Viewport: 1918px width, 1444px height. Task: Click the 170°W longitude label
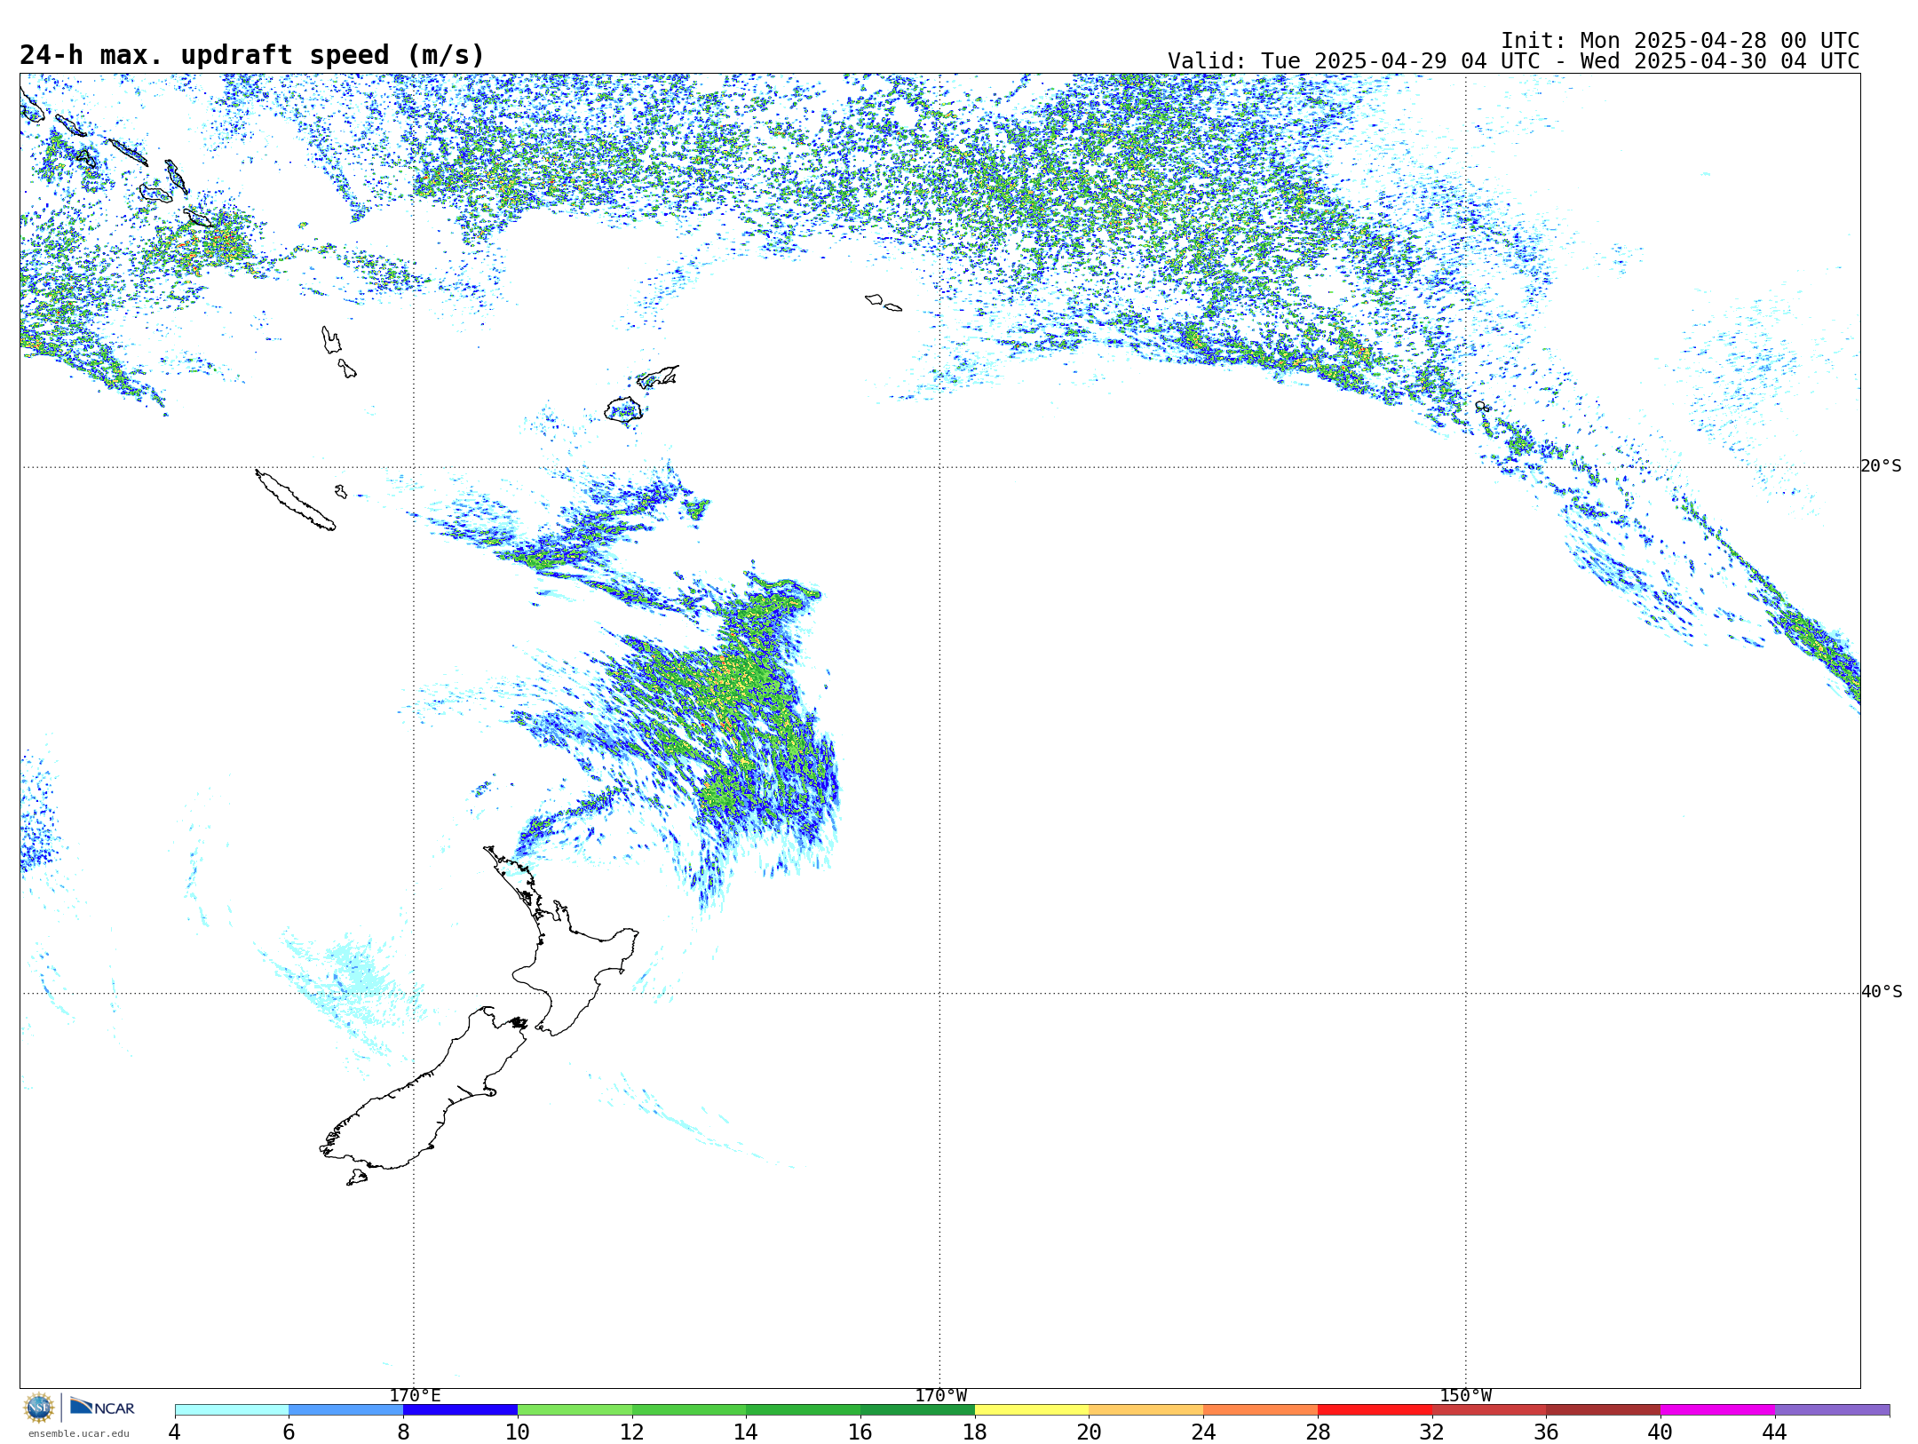coord(940,1395)
